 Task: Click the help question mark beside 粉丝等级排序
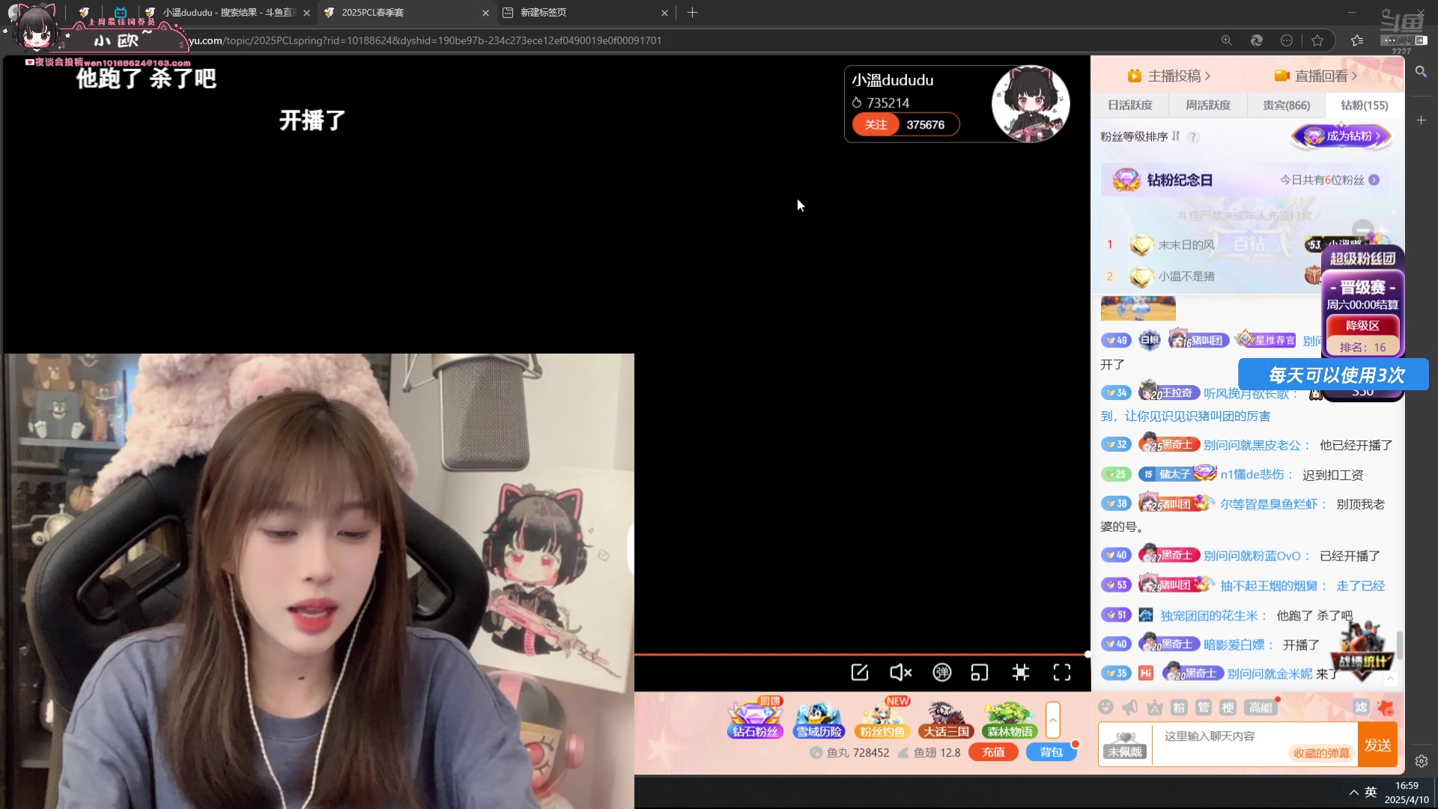(x=1193, y=137)
